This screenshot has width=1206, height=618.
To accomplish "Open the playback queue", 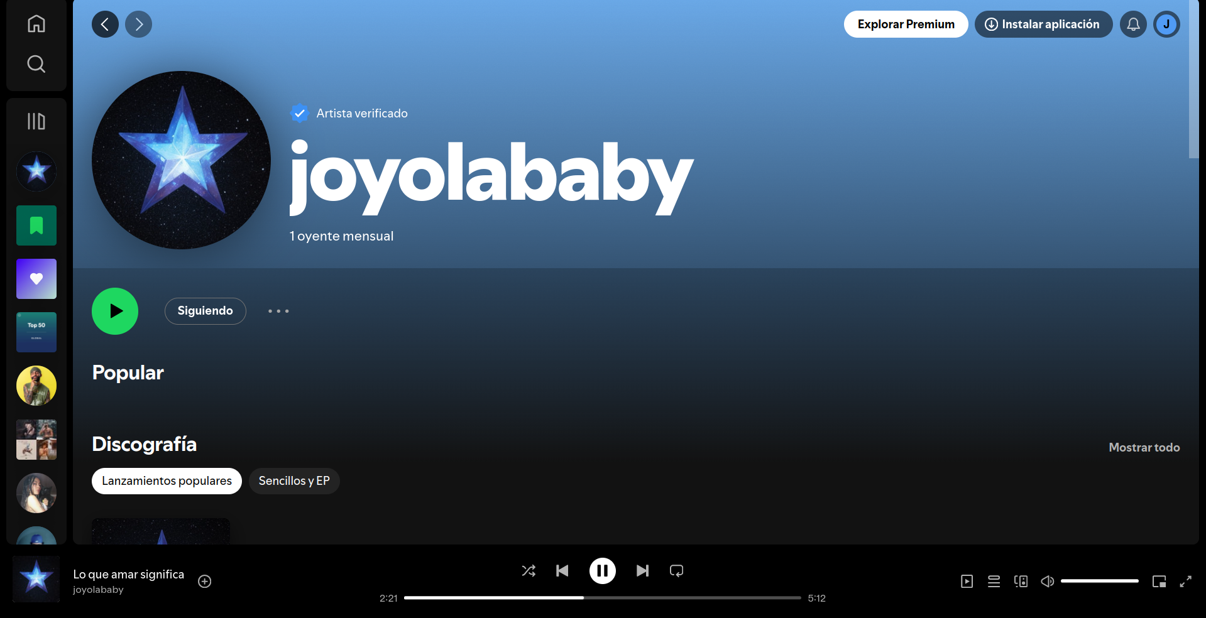I will coord(994,582).
